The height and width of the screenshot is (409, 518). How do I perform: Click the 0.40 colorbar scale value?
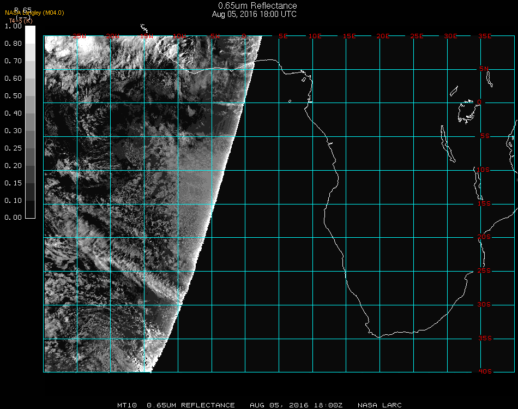[13, 113]
